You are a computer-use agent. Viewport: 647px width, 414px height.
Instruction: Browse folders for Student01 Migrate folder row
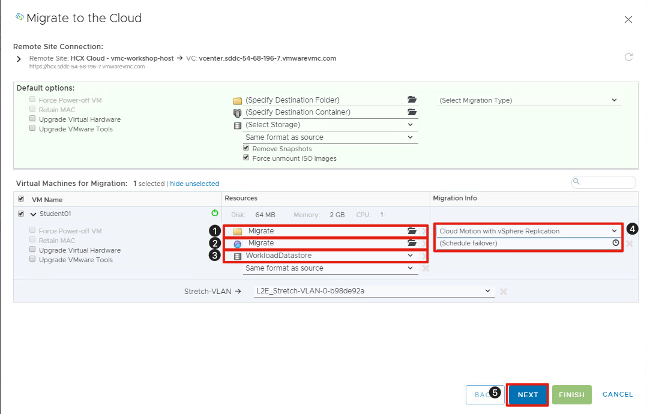pos(412,231)
